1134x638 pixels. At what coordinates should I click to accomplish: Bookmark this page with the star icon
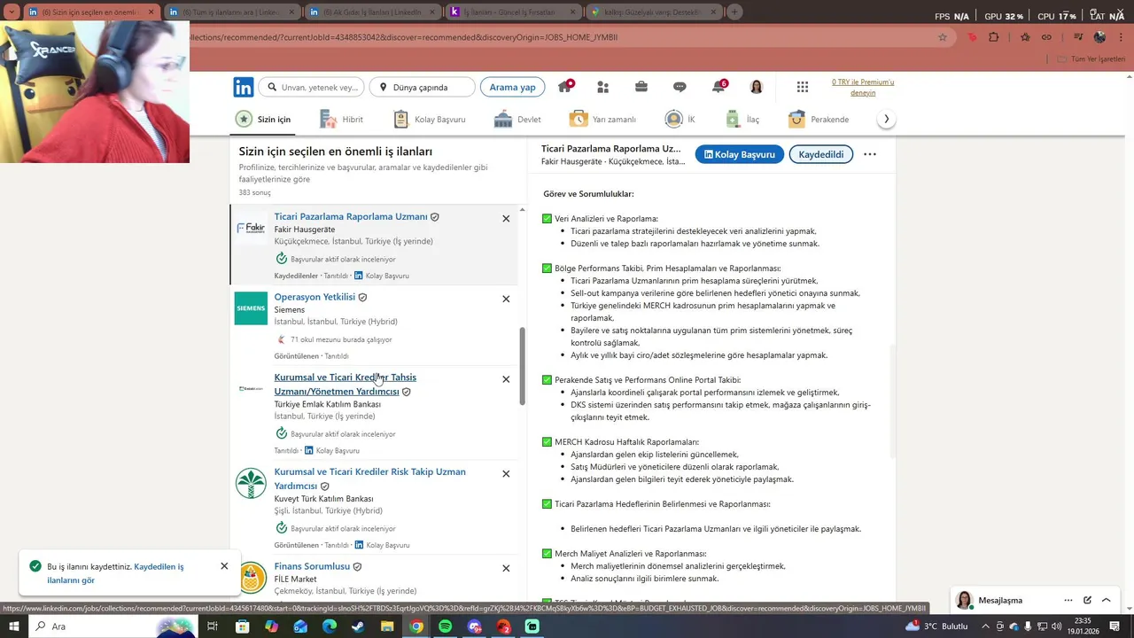click(x=943, y=37)
